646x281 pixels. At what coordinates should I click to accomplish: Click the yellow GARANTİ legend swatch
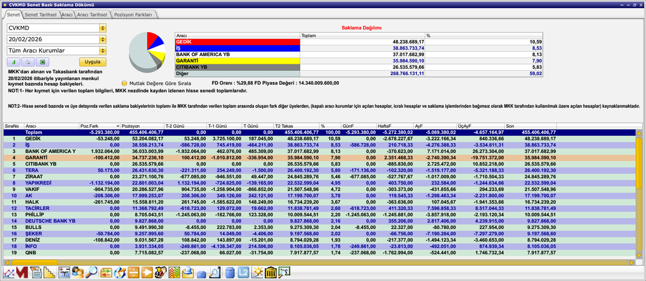click(x=237, y=61)
